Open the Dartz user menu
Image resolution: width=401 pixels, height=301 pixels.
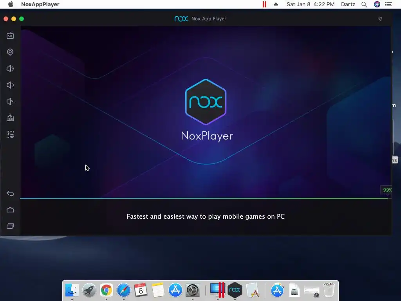pos(348,4)
